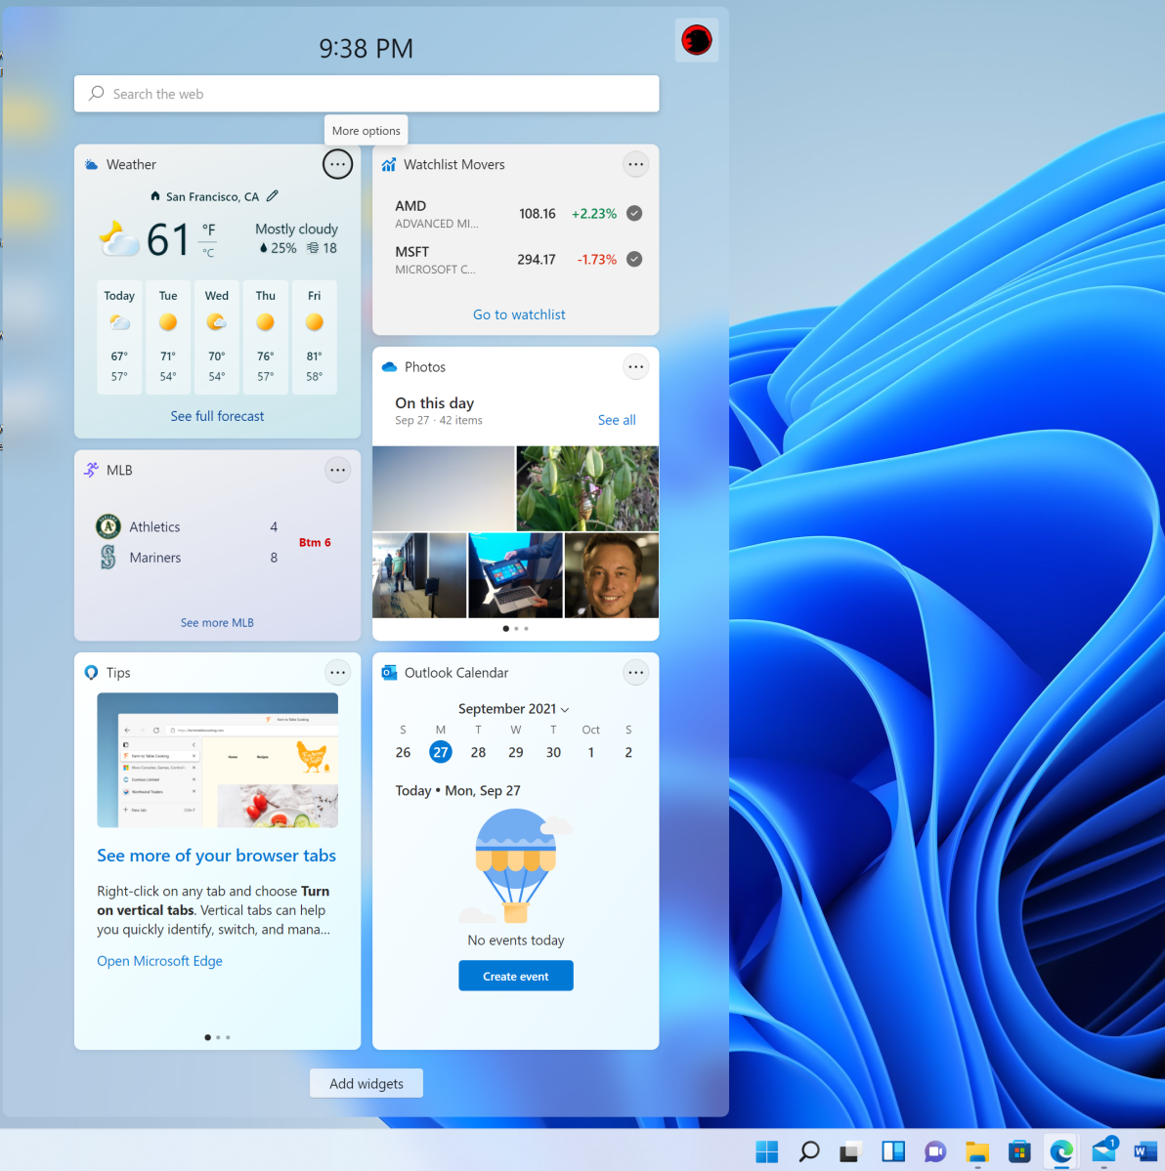Screen dimensions: 1165x1171
Task: Click the Photos OneDrive cloud icon
Action: click(x=389, y=366)
